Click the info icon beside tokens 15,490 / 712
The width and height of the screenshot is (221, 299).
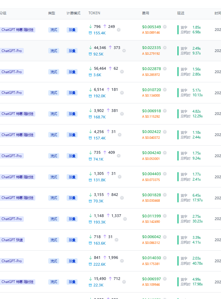point(124,282)
